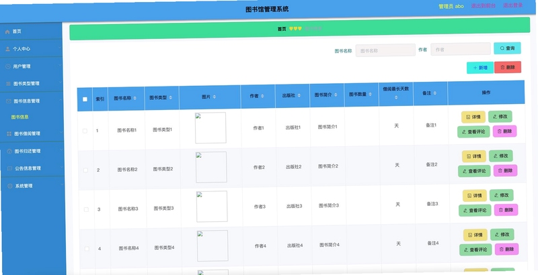Click 查看评论 for 图书名称3 row
Viewport: 538px width, 275px height.
pos(475,211)
